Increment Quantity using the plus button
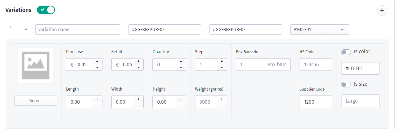The width and height of the screenshot is (395, 129). (181, 61)
